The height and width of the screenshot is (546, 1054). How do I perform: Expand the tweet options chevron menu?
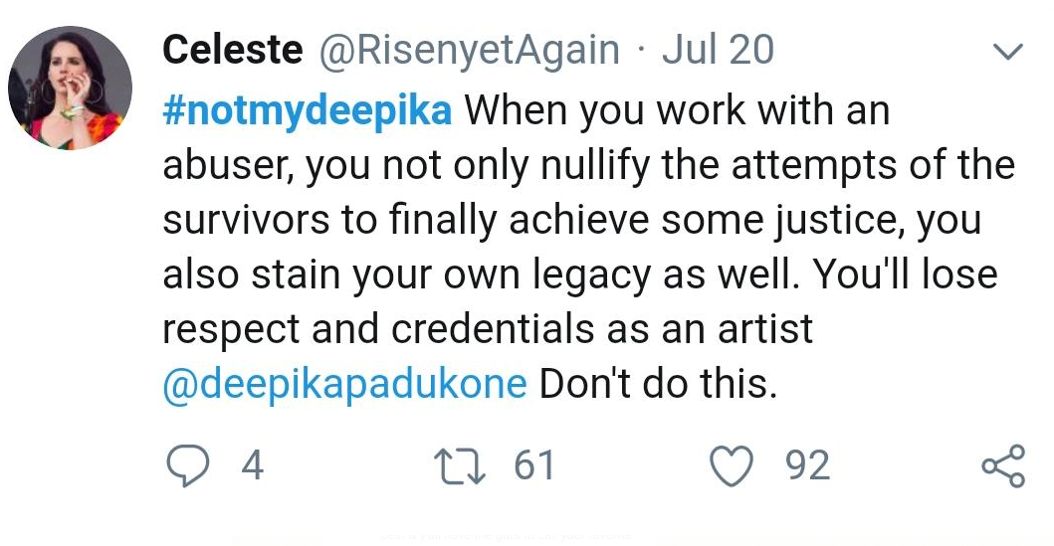[x=1008, y=52]
